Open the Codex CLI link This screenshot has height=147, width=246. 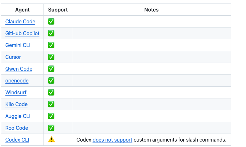pos(17,140)
